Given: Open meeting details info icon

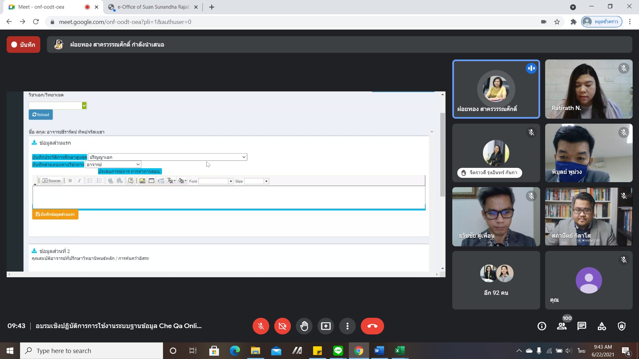Looking at the screenshot, I should (x=542, y=326).
